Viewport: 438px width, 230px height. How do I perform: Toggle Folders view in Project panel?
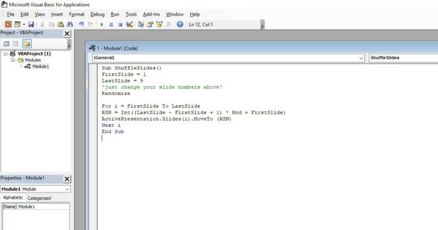[x=27, y=44]
